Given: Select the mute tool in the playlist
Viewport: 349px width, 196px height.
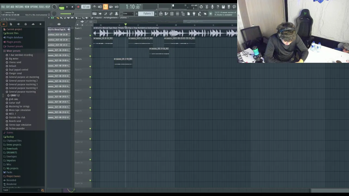Looking at the screenshot, I should click(69, 18).
